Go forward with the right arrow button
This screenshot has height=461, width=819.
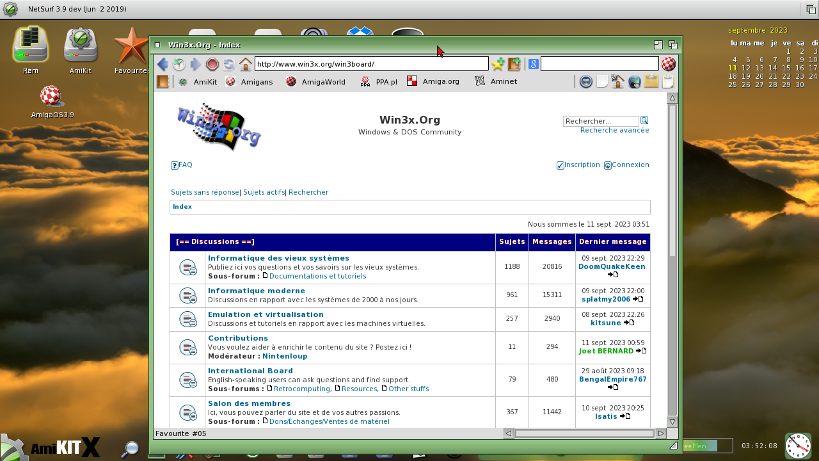(x=196, y=64)
